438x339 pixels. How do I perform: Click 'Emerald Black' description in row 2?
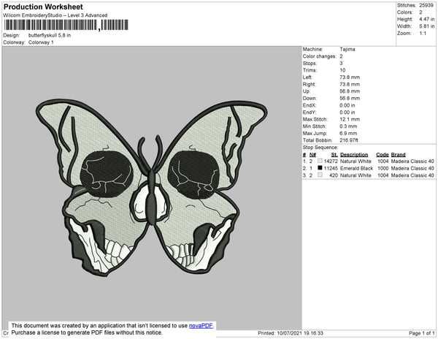(x=357, y=168)
